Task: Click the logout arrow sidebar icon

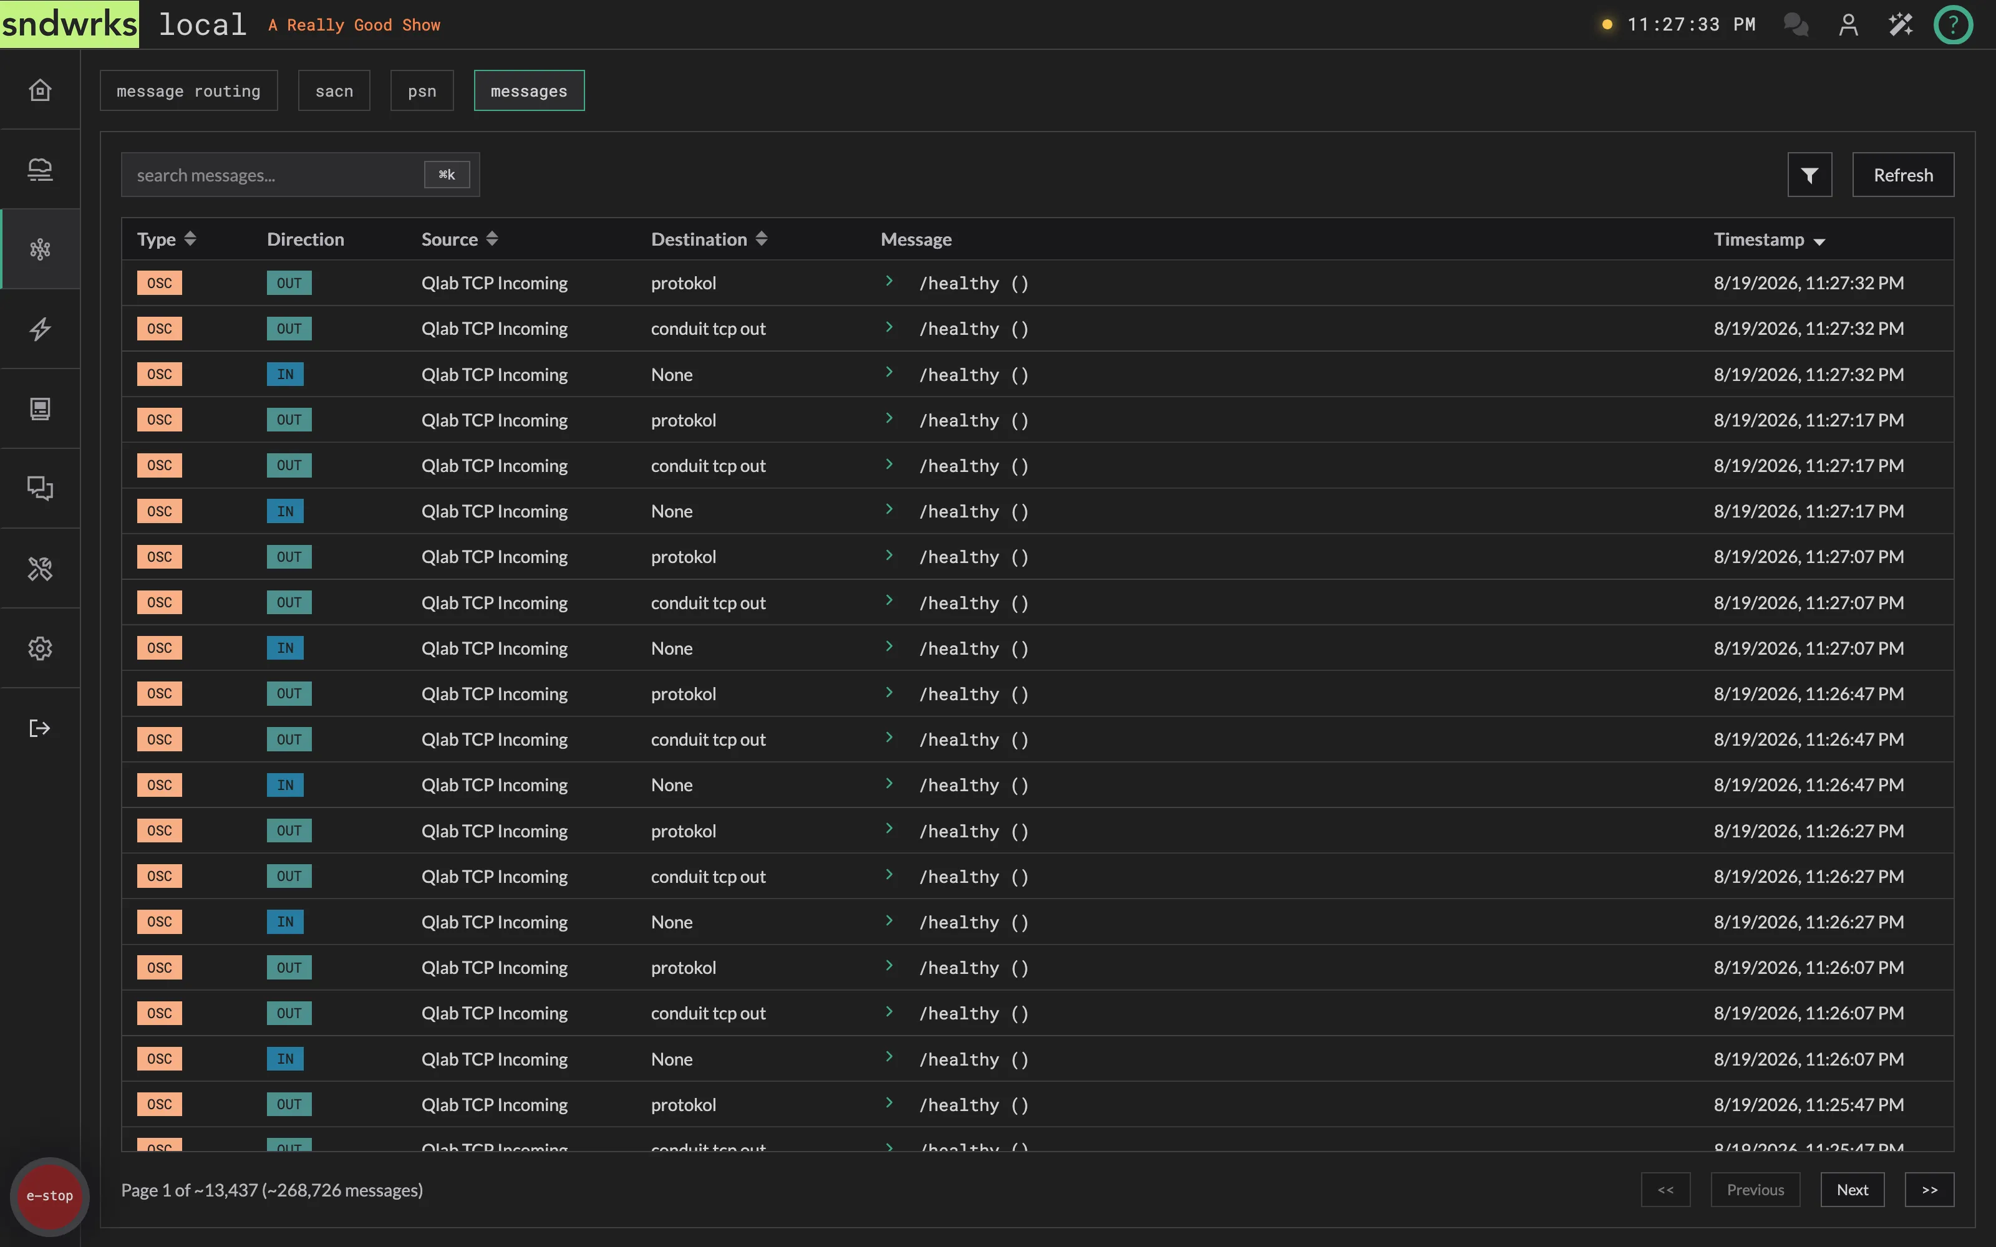Action: click(x=39, y=728)
